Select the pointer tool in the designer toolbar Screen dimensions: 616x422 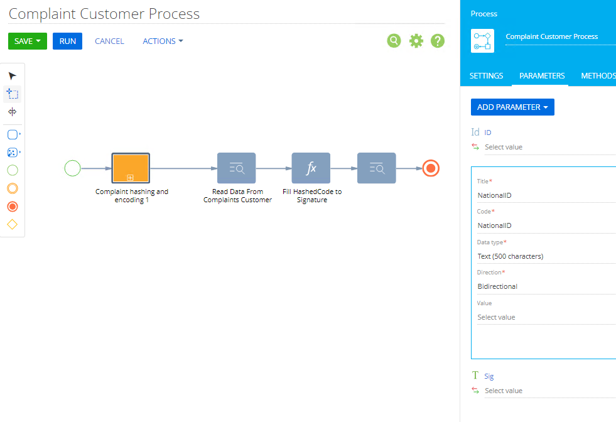point(12,75)
